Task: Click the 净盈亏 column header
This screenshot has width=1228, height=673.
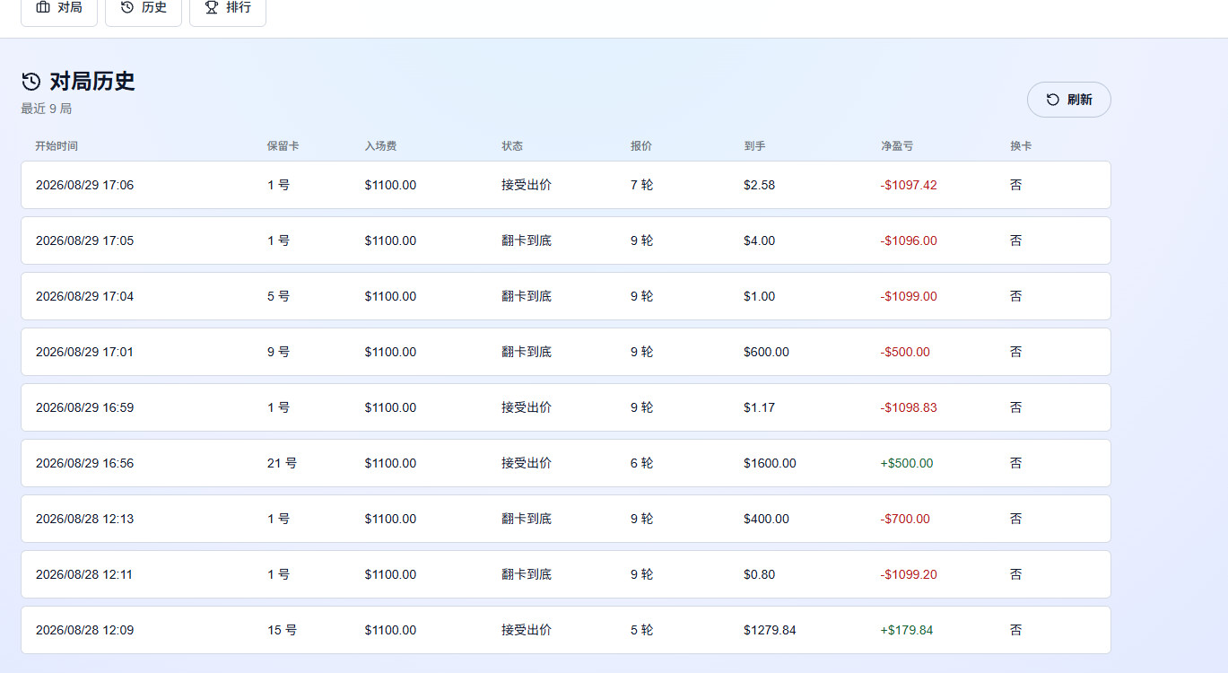Action: [x=897, y=145]
